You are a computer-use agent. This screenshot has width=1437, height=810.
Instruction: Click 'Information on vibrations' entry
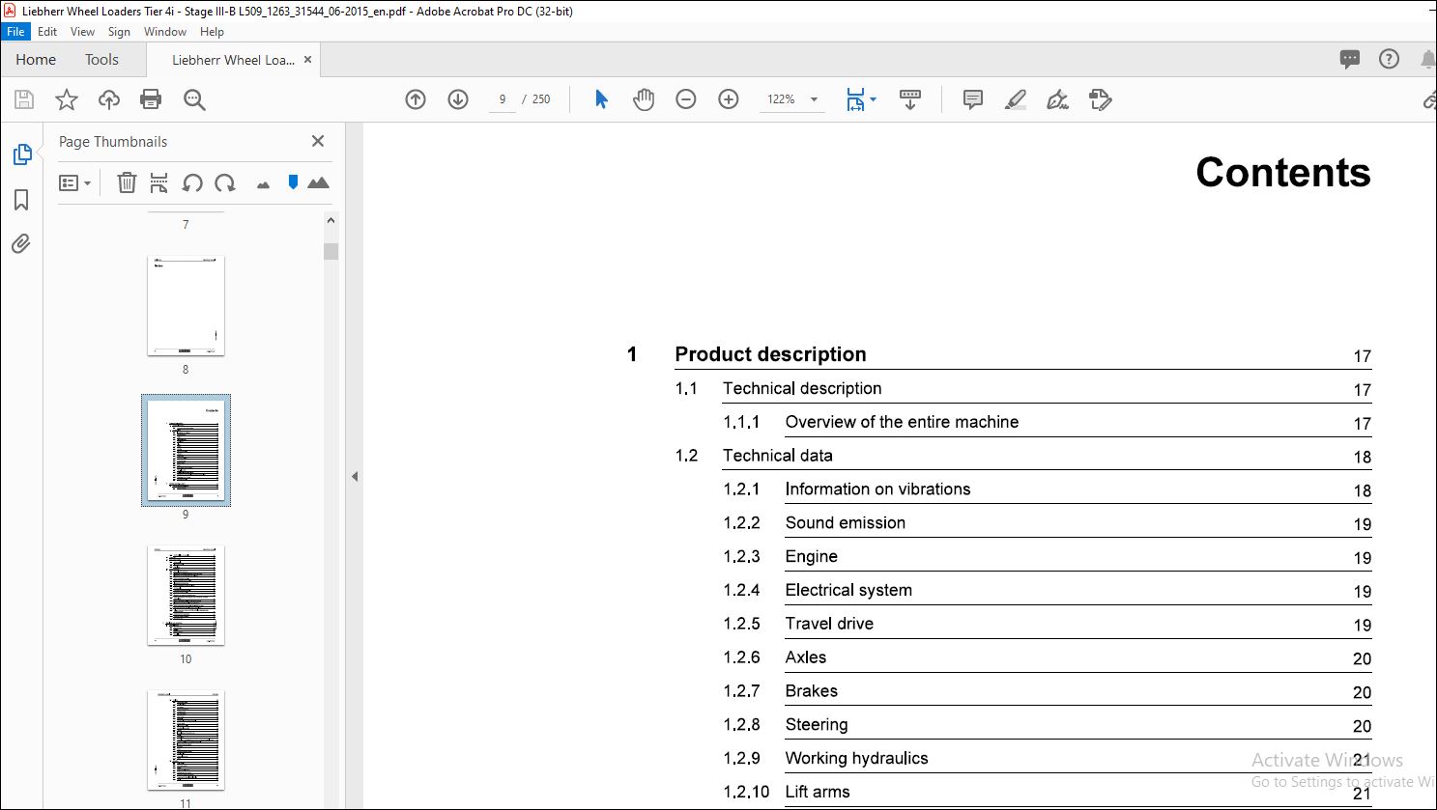(877, 489)
